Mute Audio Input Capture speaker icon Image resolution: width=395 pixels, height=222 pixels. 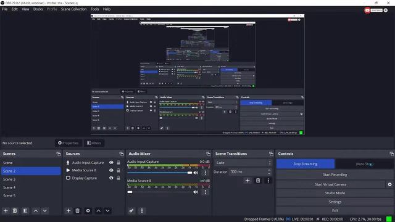[196, 173]
